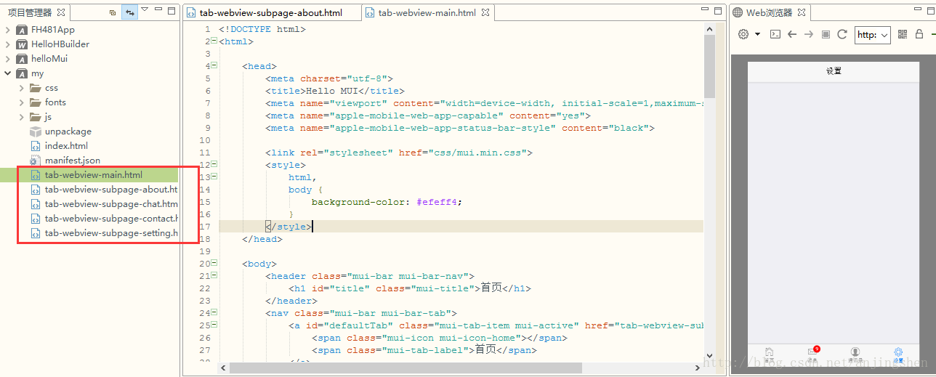Fold the defaultTab anchor at line 25
Image resolution: width=936 pixels, height=377 pixels.
coord(214,325)
